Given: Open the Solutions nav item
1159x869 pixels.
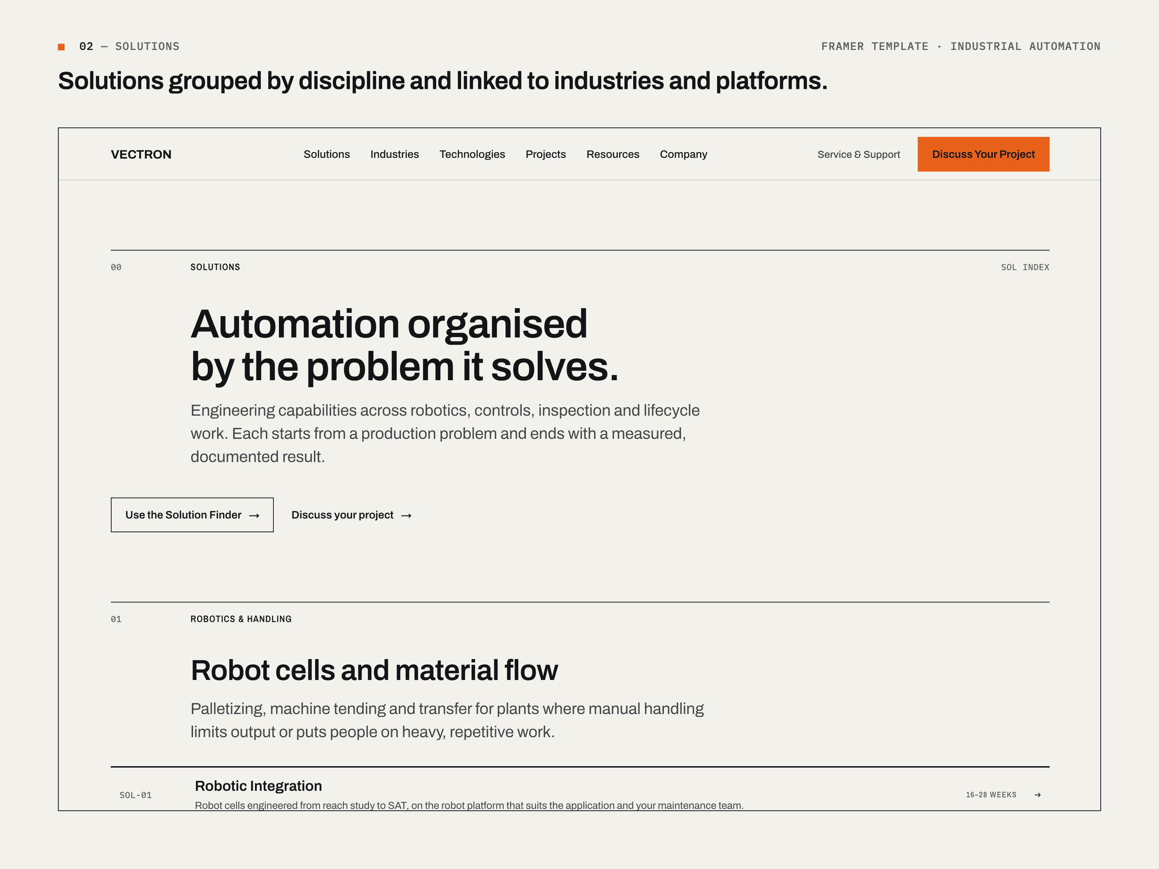Looking at the screenshot, I should pyautogui.click(x=327, y=154).
